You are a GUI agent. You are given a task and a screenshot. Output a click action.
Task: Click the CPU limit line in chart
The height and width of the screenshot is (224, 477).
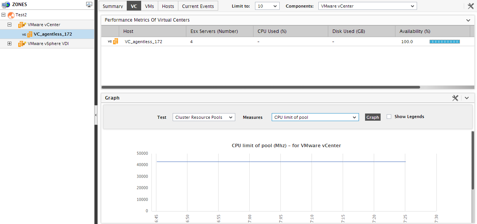point(281,162)
